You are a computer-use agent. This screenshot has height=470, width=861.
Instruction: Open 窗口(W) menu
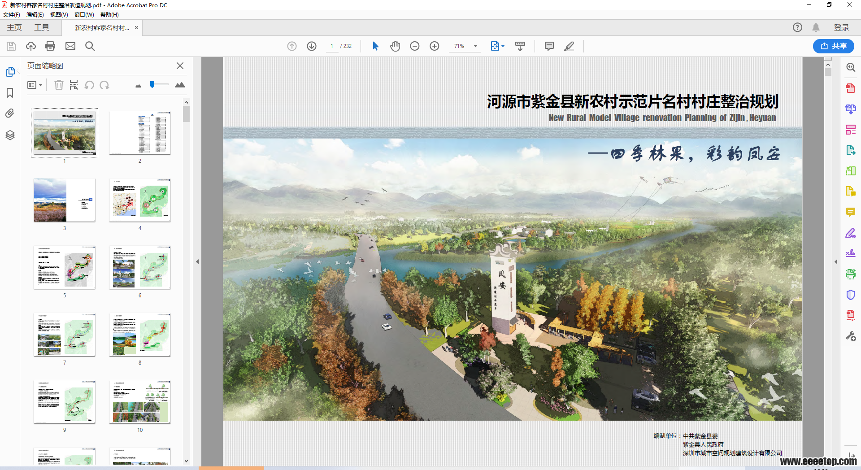(84, 15)
